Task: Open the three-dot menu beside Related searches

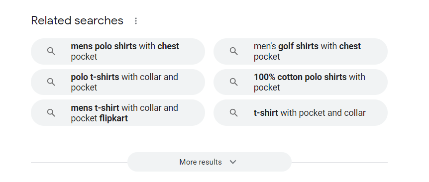Action: [x=136, y=21]
